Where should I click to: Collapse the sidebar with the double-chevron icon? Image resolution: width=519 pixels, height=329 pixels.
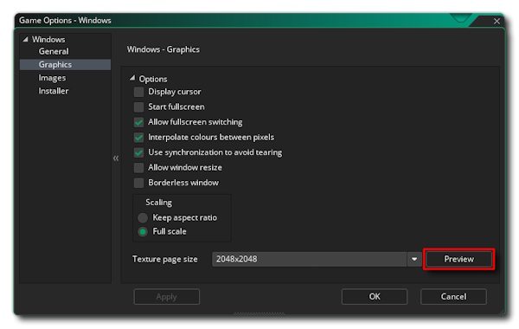116,158
